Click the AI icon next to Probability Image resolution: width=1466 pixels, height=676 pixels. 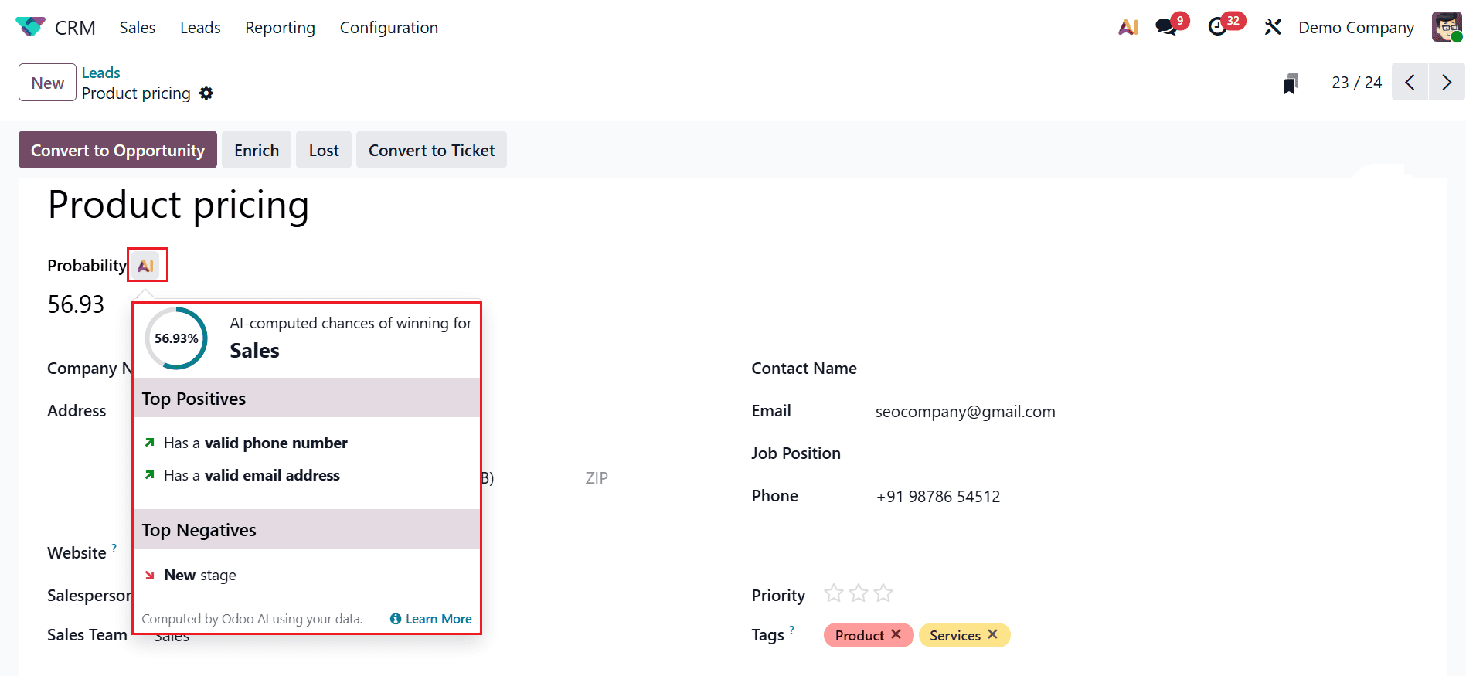coord(145,266)
